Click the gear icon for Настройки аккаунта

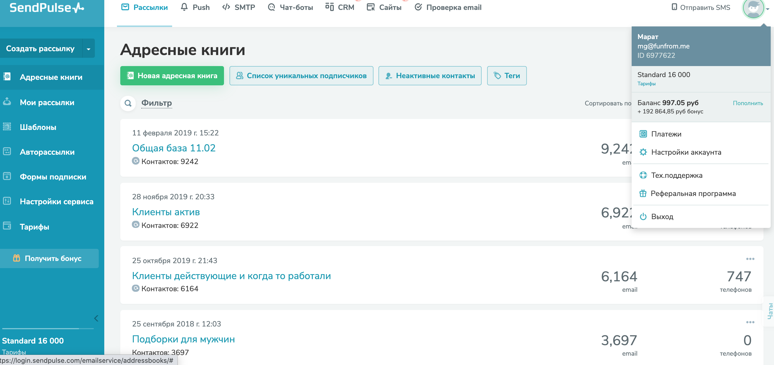[643, 152]
